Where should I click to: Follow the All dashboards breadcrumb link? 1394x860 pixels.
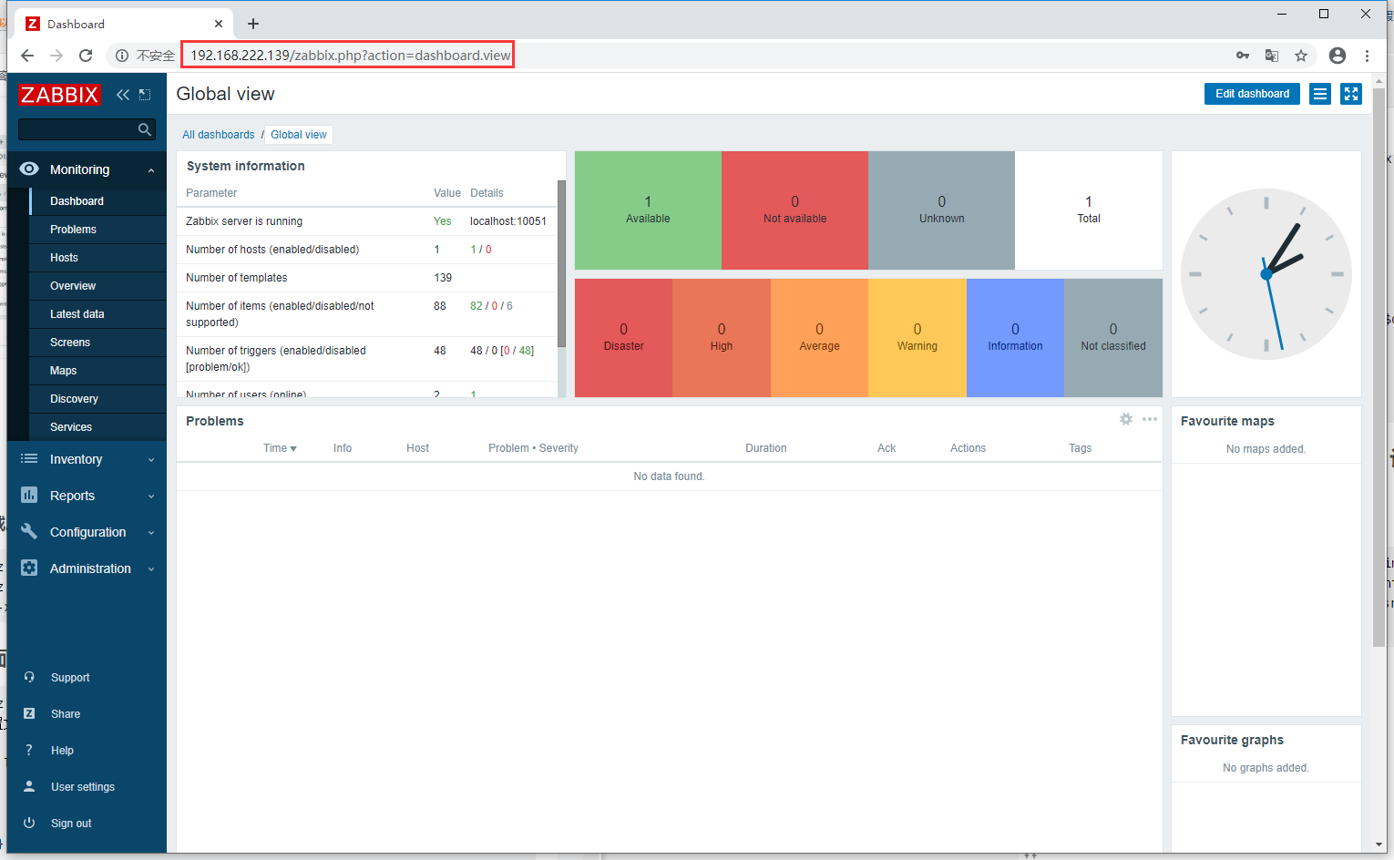pos(219,135)
